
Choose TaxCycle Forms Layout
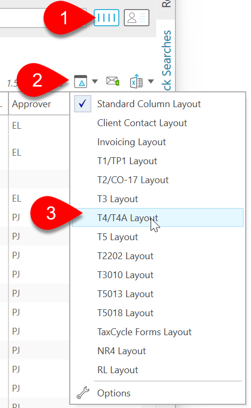click(158, 332)
